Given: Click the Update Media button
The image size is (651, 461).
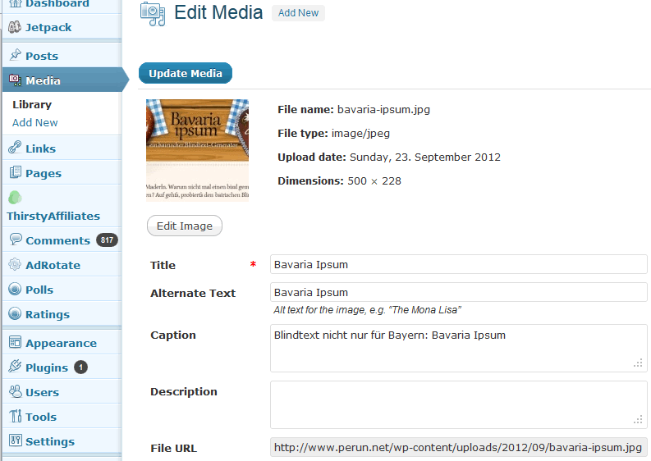Looking at the screenshot, I should coord(186,74).
